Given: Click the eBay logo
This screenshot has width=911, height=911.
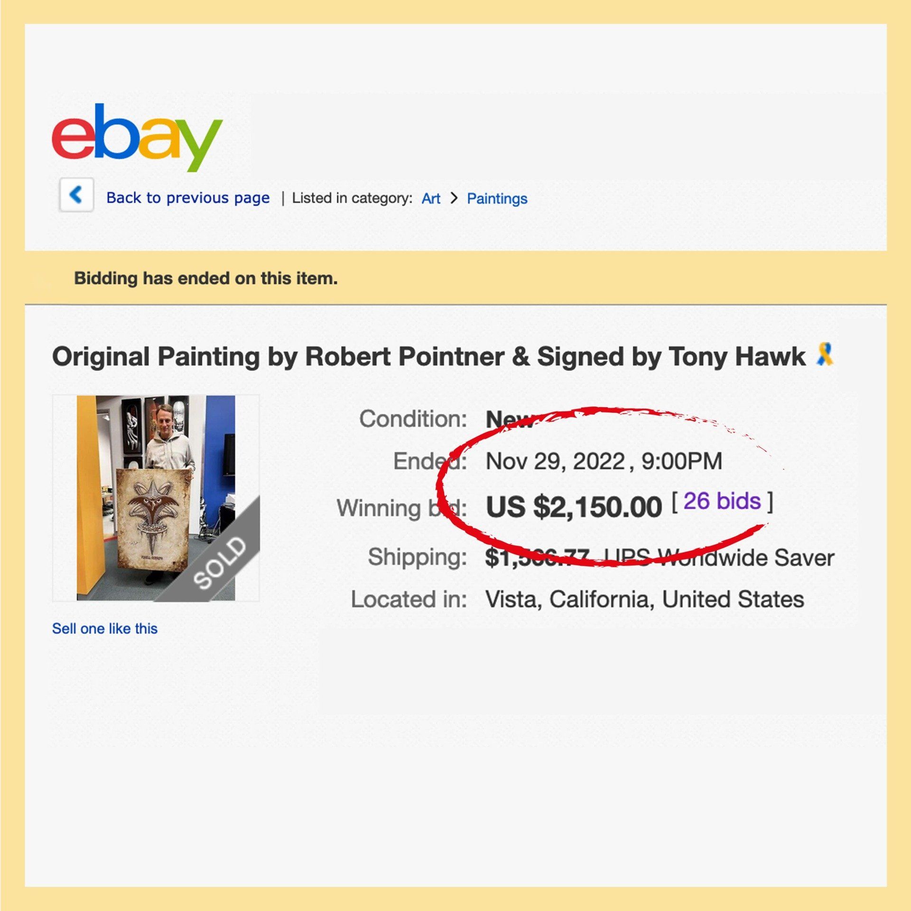Looking at the screenshot, I should [x=137, y=137].
